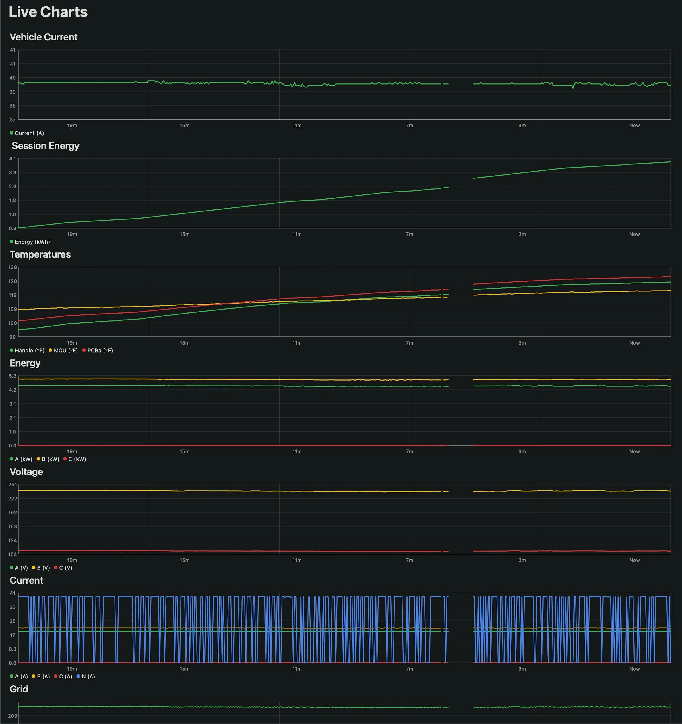Click the 5.2 value on Energy y-axis

(x=13, y=376)
